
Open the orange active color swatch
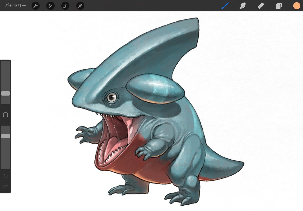point(297,6)
